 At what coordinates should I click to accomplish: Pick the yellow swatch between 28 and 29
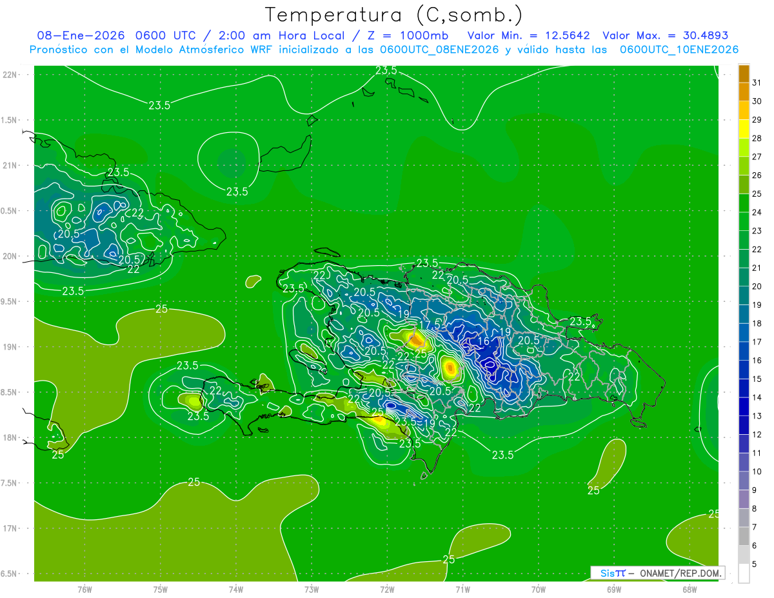[x=744, y=128]
